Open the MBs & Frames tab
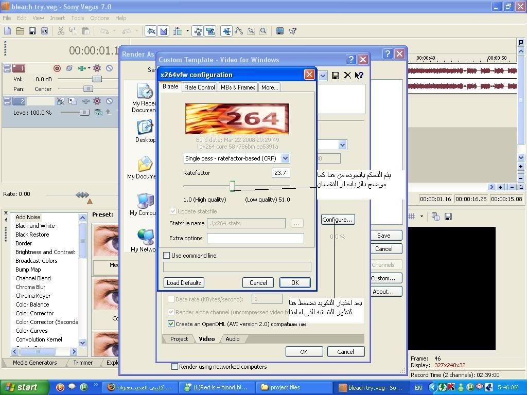Viewport: 527px width, 395px height. pyautogui.click(x=238, y=87)
